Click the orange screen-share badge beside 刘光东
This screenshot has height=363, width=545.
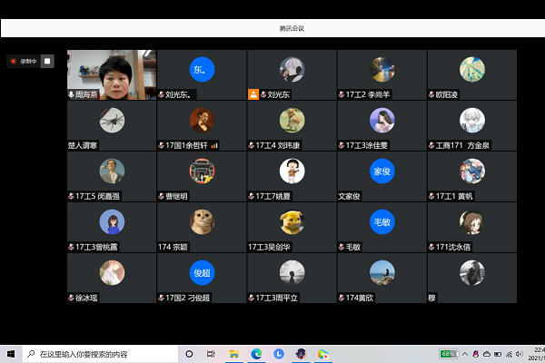(253, 94)
